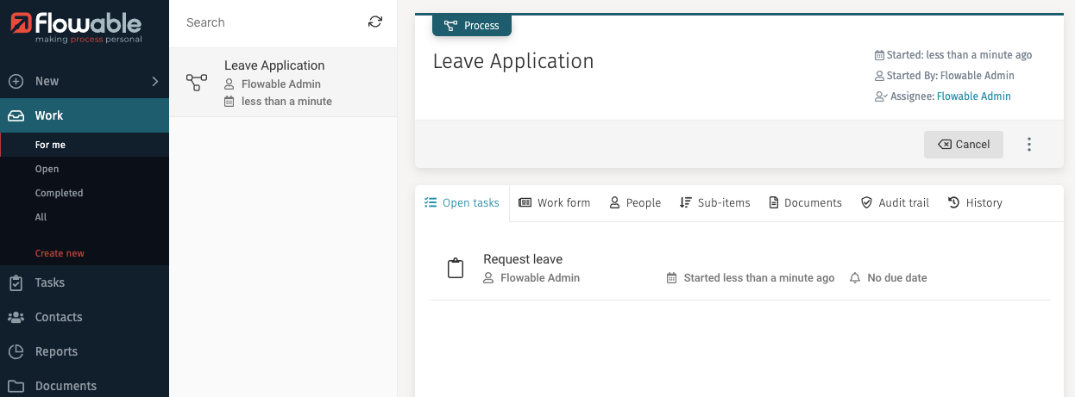This screenshot has height=397, width=1075.
Task: Open the Audit trail tab
Action: 895,203
